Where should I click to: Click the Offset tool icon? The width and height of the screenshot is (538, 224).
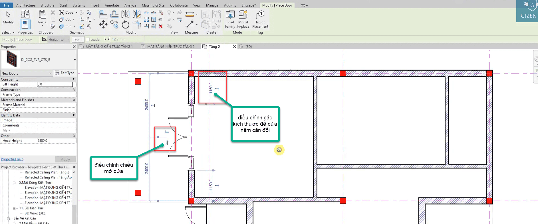click(x=114, y=14)
